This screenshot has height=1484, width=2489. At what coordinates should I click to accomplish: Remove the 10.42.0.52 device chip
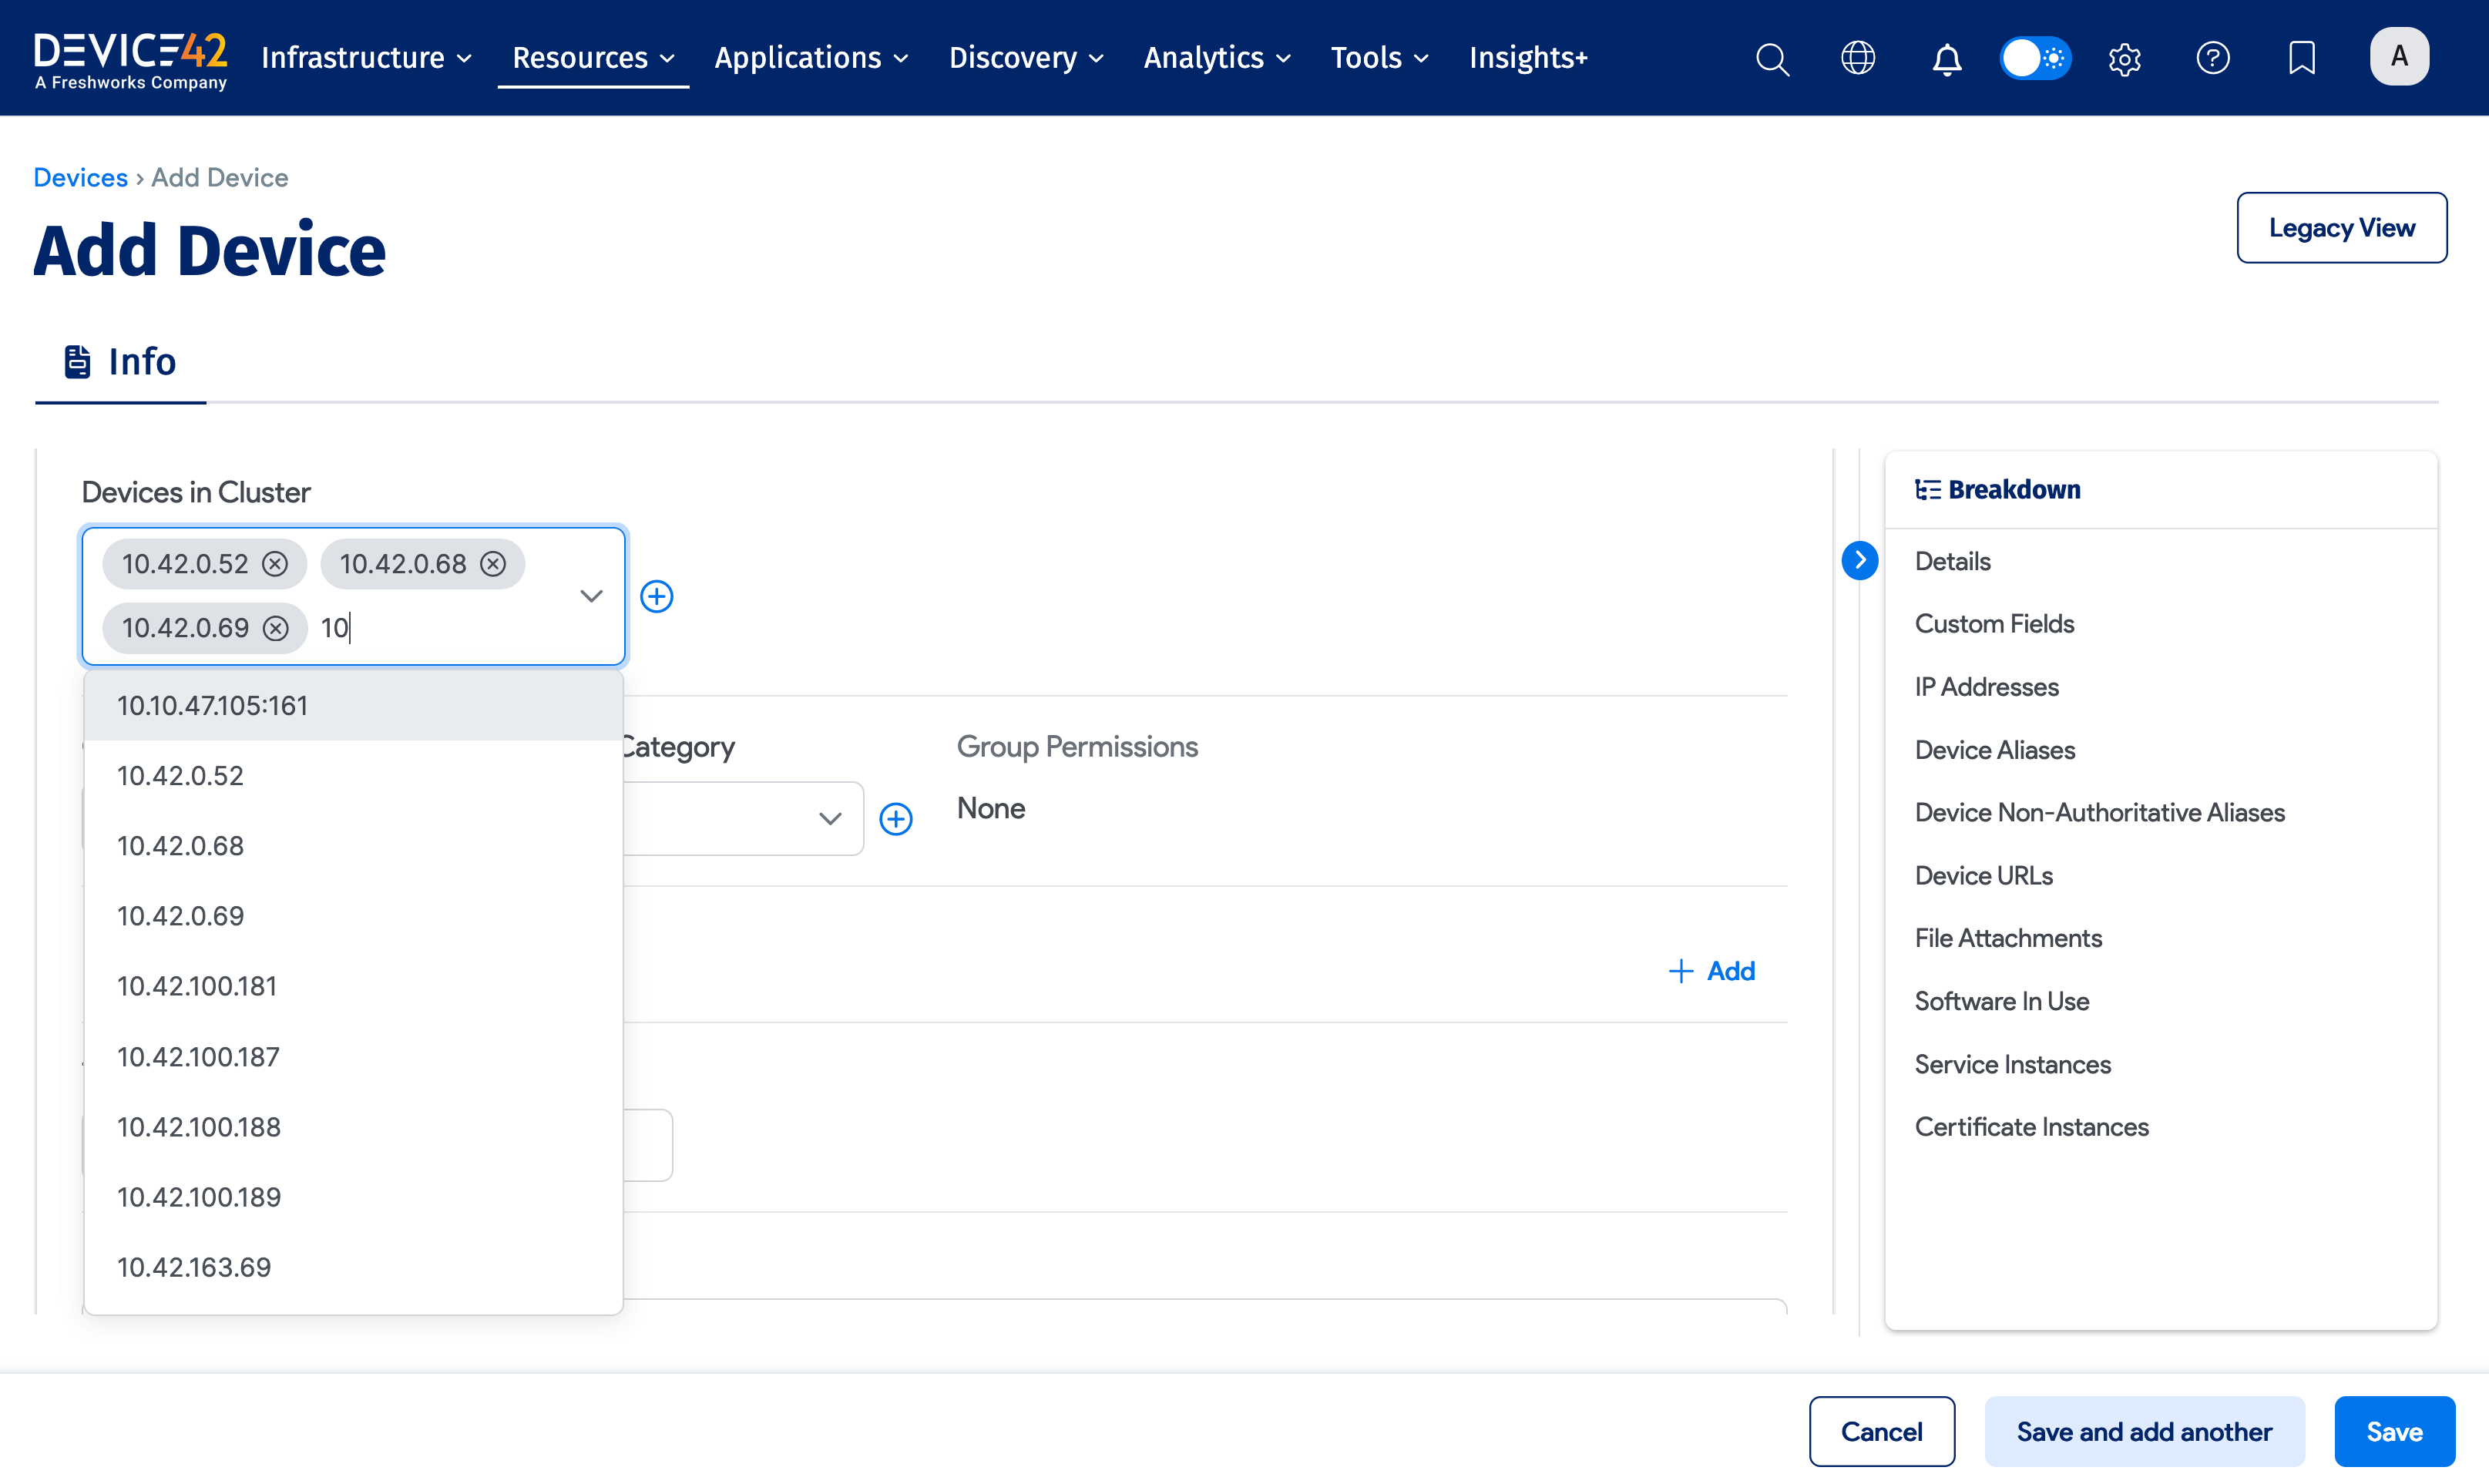(x=276, y=563)
